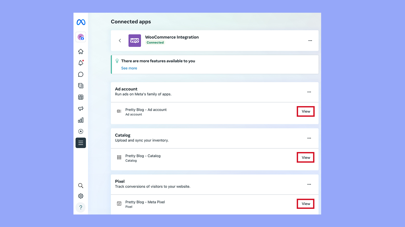Get Help using the question mark icon
The height and width of the screenshot is (227, 405).
click(81, 207)
